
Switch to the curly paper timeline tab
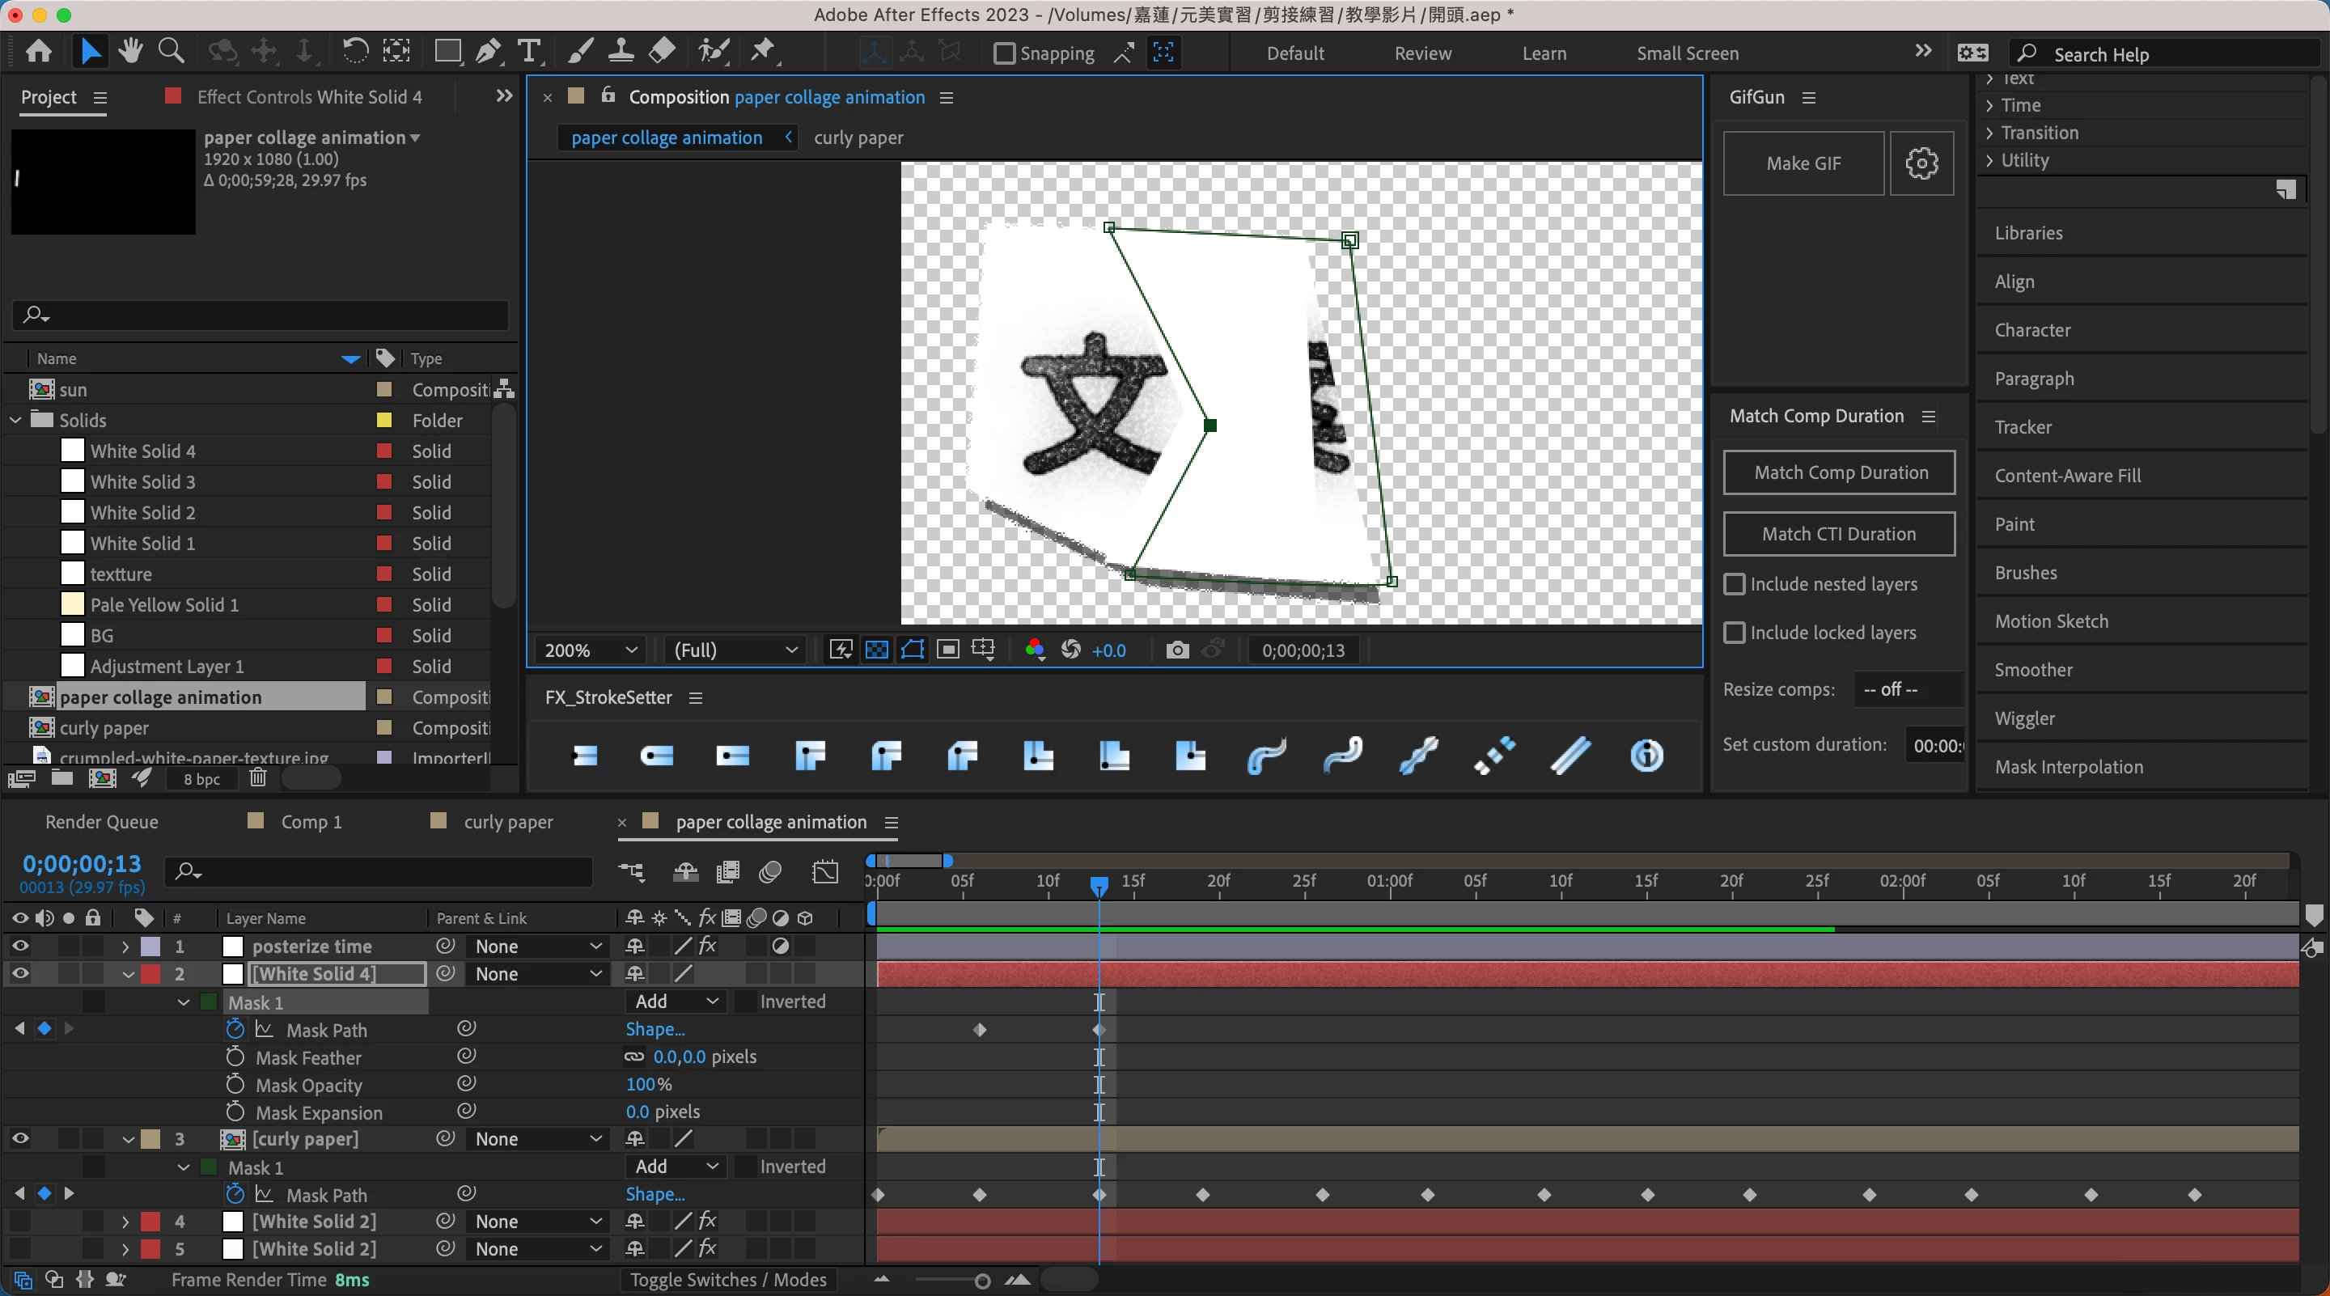point(507,822)
